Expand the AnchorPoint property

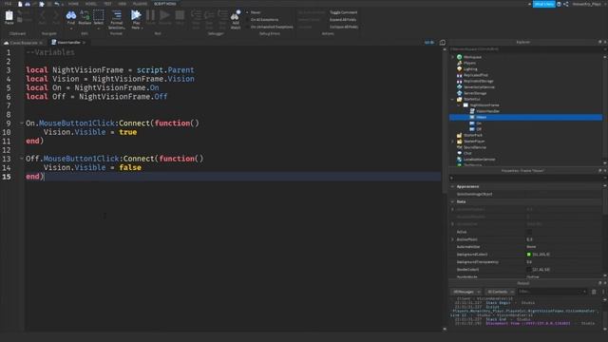click(452, 239)
